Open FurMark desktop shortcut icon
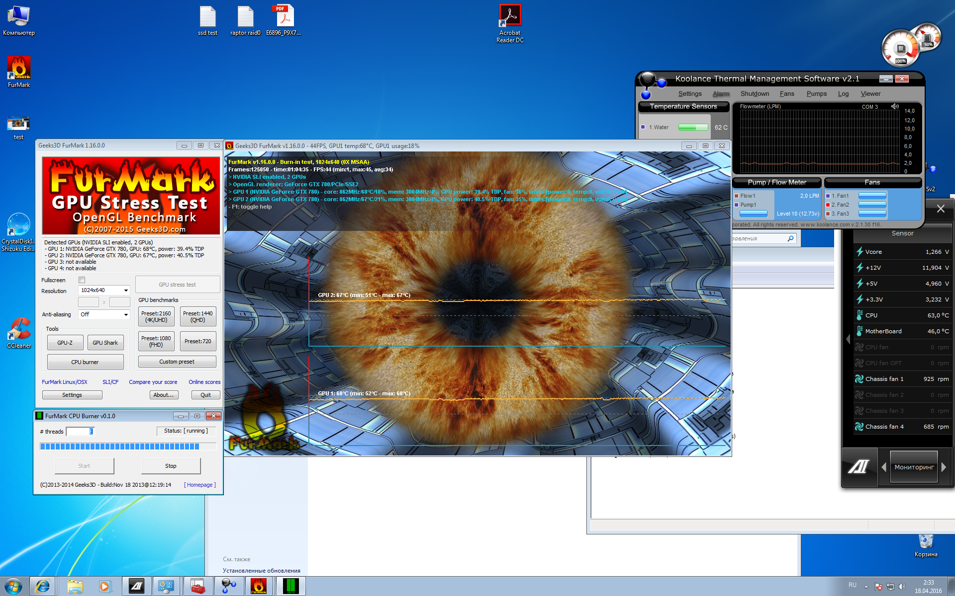Image resolution: width=955 pixels, height=596 pixels. point(18,68)
